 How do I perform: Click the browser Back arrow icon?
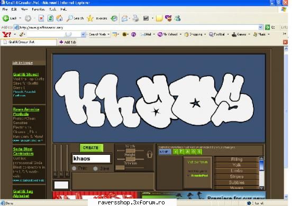[x=6, y=18]
